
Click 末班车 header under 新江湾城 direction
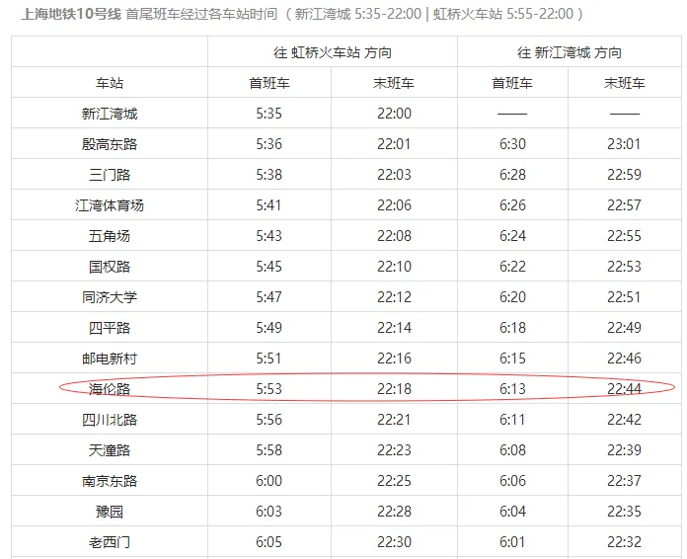coord(625,83)
